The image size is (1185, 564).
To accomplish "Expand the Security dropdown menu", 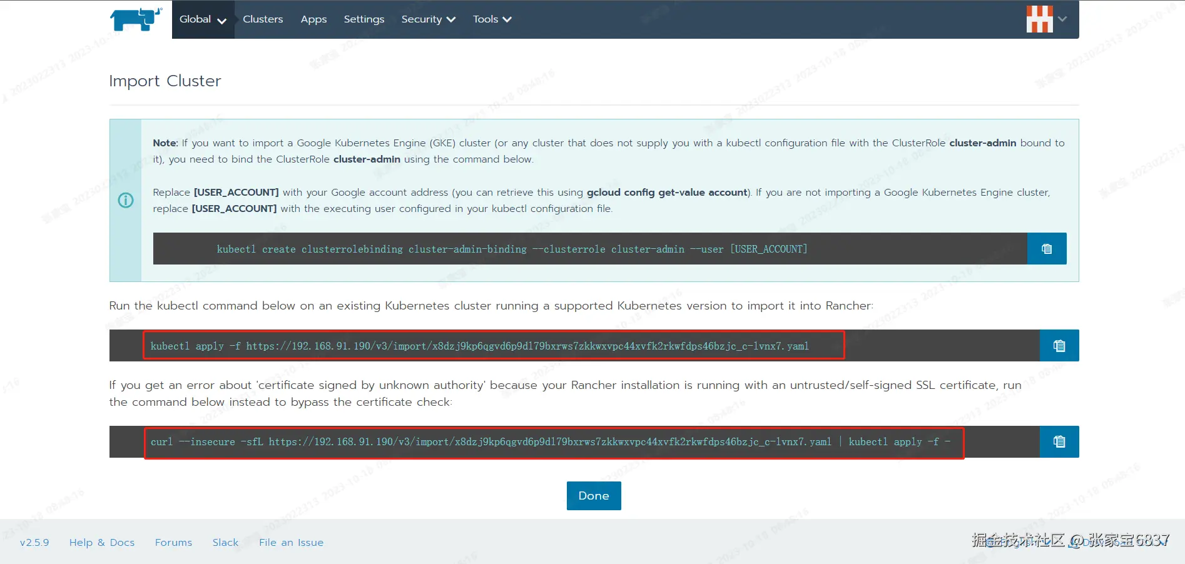I will click(429, 19).
